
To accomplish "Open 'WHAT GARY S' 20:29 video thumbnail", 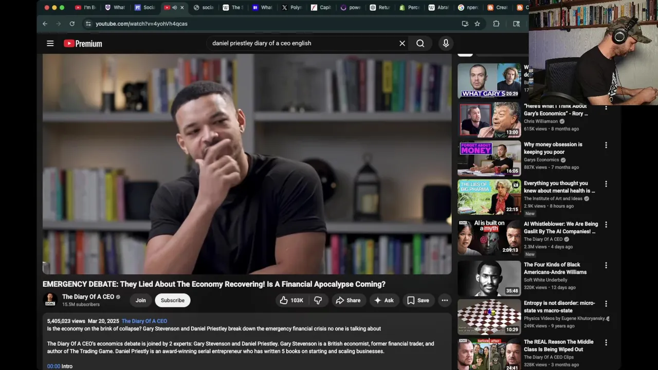I will click(489, 80).
